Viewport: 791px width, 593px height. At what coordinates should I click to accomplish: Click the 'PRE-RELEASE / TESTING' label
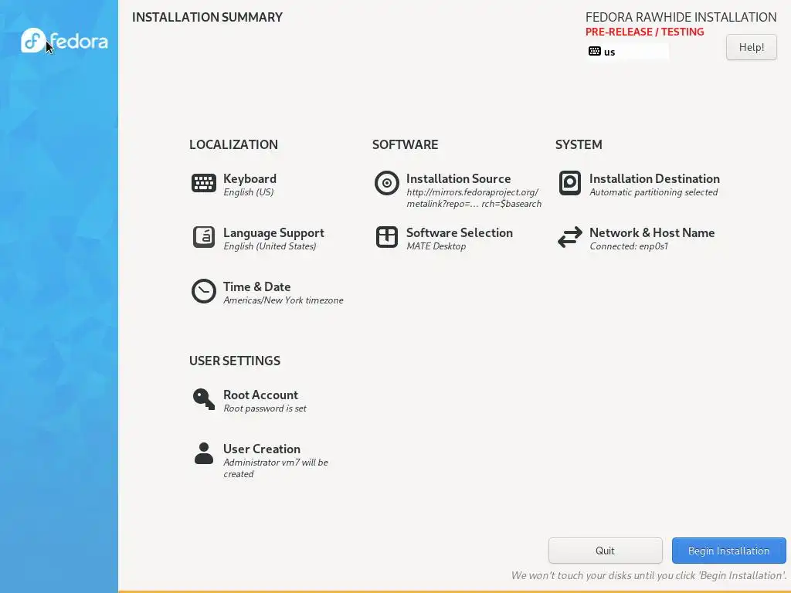[644, 32]
